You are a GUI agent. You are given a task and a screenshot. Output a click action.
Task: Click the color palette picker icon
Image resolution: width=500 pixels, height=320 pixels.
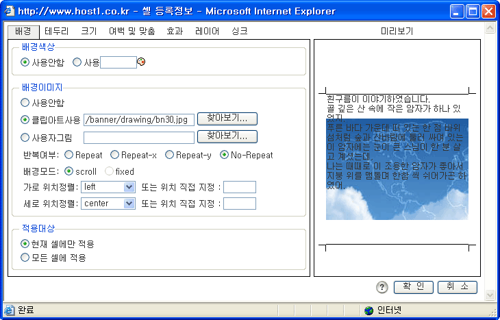click(142, 62)
